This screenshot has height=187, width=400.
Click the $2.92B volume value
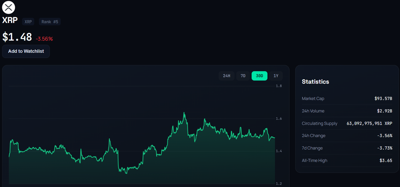(x=385, y=111)
